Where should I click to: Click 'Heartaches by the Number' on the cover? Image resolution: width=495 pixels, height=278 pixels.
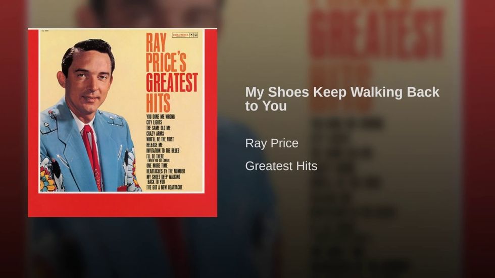point(166,171)
